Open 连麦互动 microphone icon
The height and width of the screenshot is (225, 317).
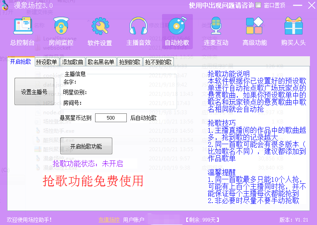pyautogui.click(x=216, y=31)
